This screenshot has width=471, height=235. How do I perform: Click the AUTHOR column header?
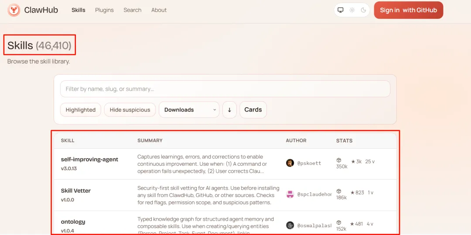pyautogui.click(x=296, y=141)
